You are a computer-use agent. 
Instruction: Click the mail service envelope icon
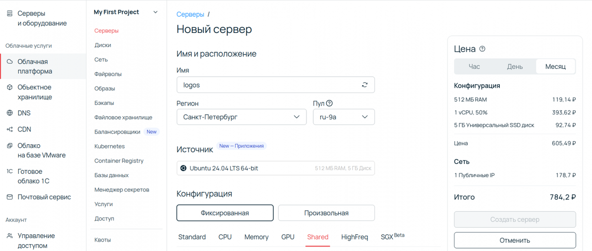9,197
